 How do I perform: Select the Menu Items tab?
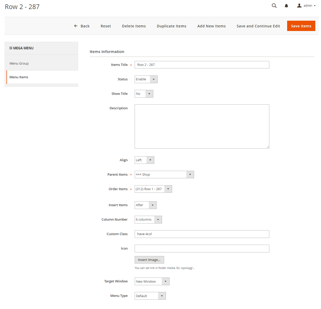click(42, 77)
